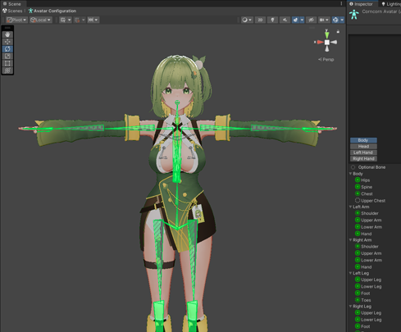Collapse the Left Arm section
Image resolution: width=401 pixels, height=332 pixels.
point(351,207)
